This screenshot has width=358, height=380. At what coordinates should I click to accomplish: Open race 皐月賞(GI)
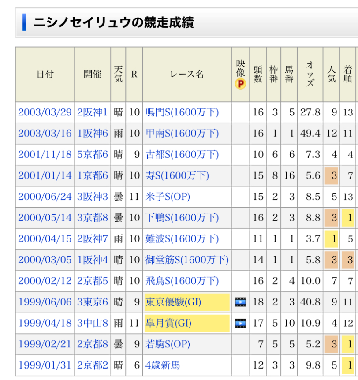tap(168, 323)
